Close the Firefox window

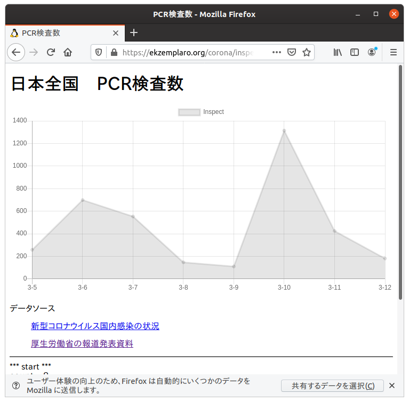394,14
